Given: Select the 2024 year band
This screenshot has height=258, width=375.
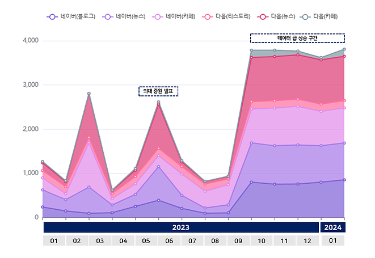Looking at the screenshot, I should click(332, 227).
